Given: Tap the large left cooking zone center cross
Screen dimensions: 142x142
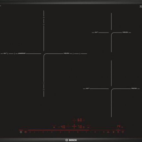Looking at the screenshot, I should pyautogui.click(x=44, y=54).
